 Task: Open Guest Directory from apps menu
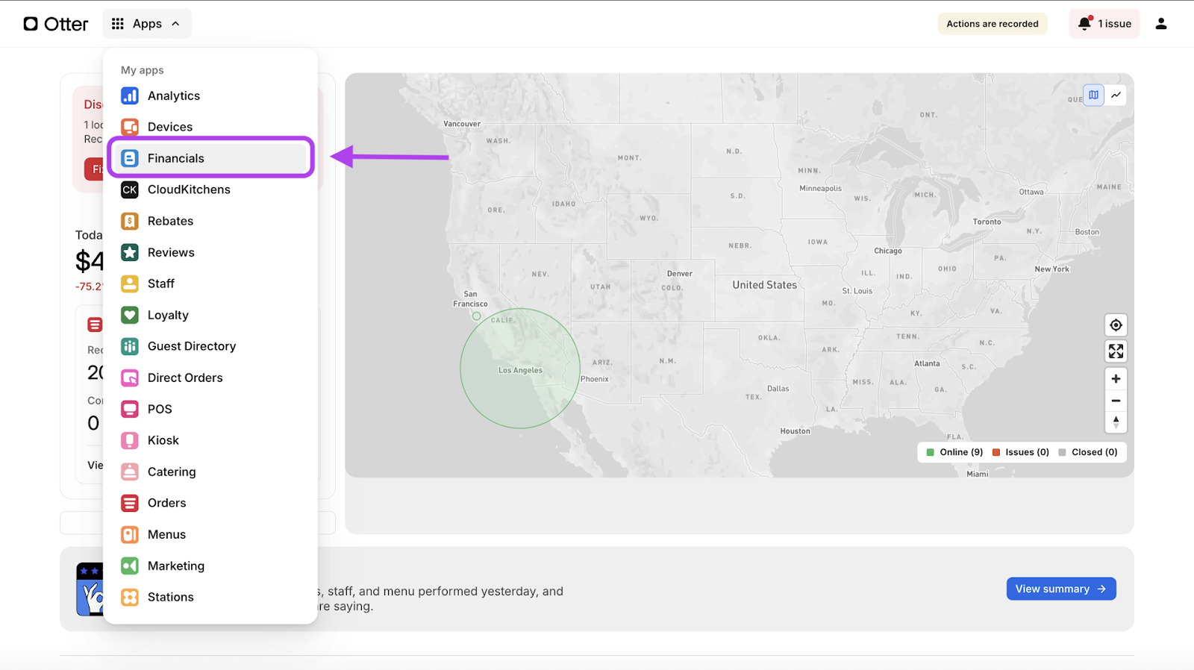coord(191,346)
